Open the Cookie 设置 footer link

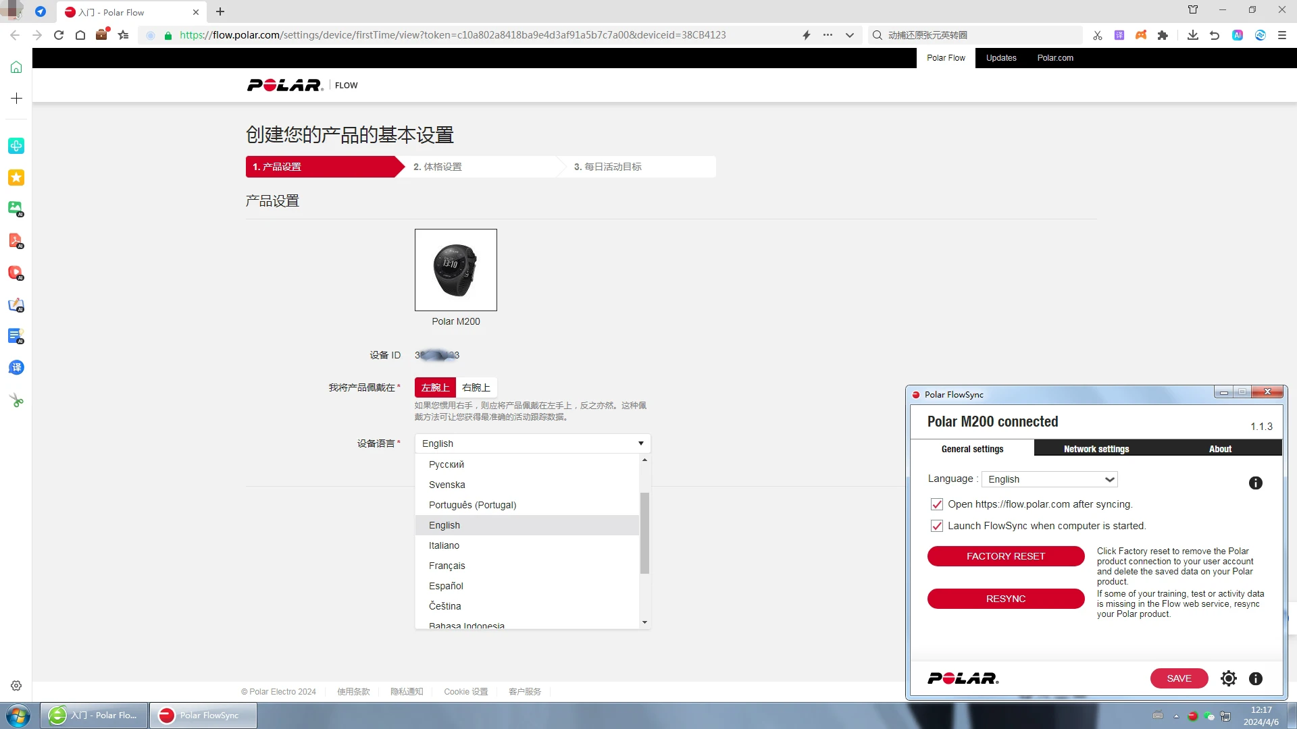465,692
